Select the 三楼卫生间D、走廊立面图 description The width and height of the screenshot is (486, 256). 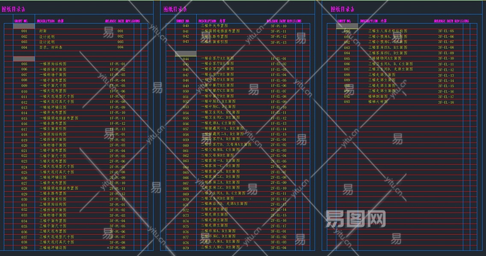[x=391, y=69]
